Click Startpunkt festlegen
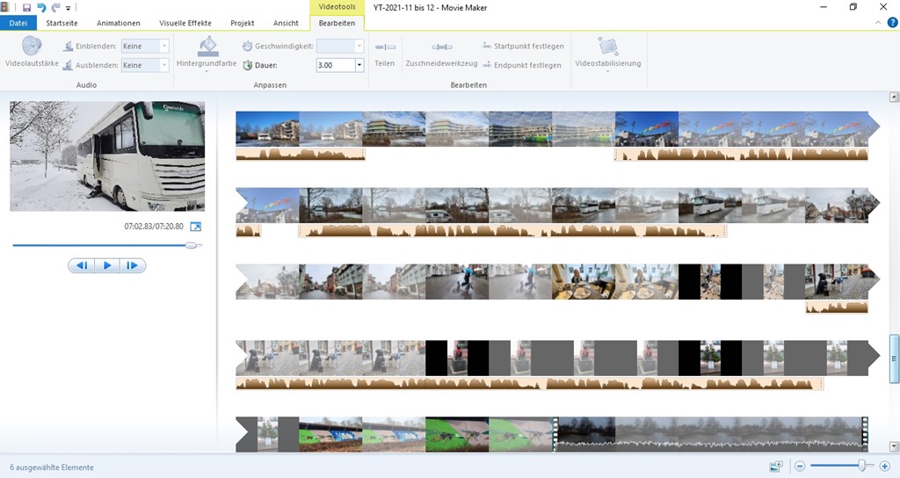900x478 pixels. [523, 46]
